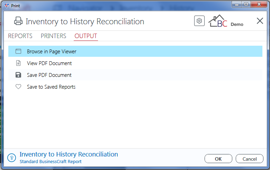This screenshot has width=270, height=170.
Task: Choose Save PDF Document option
Action: pos(135,75)
